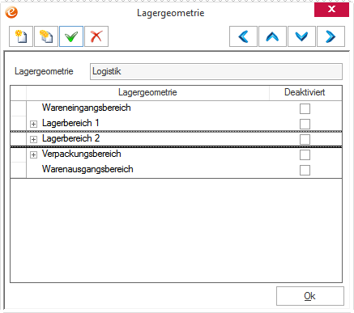Select the Lagerbereich 1 row text
Image resolution: width=354 pixels, height=313 pixels.
point(70,123)
